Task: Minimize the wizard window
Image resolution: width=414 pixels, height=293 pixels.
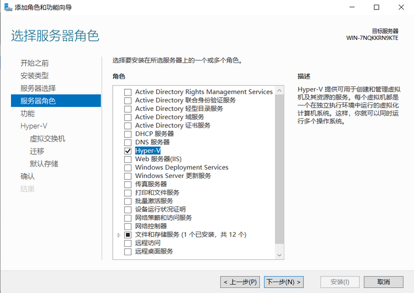Action: pos(352,7)
